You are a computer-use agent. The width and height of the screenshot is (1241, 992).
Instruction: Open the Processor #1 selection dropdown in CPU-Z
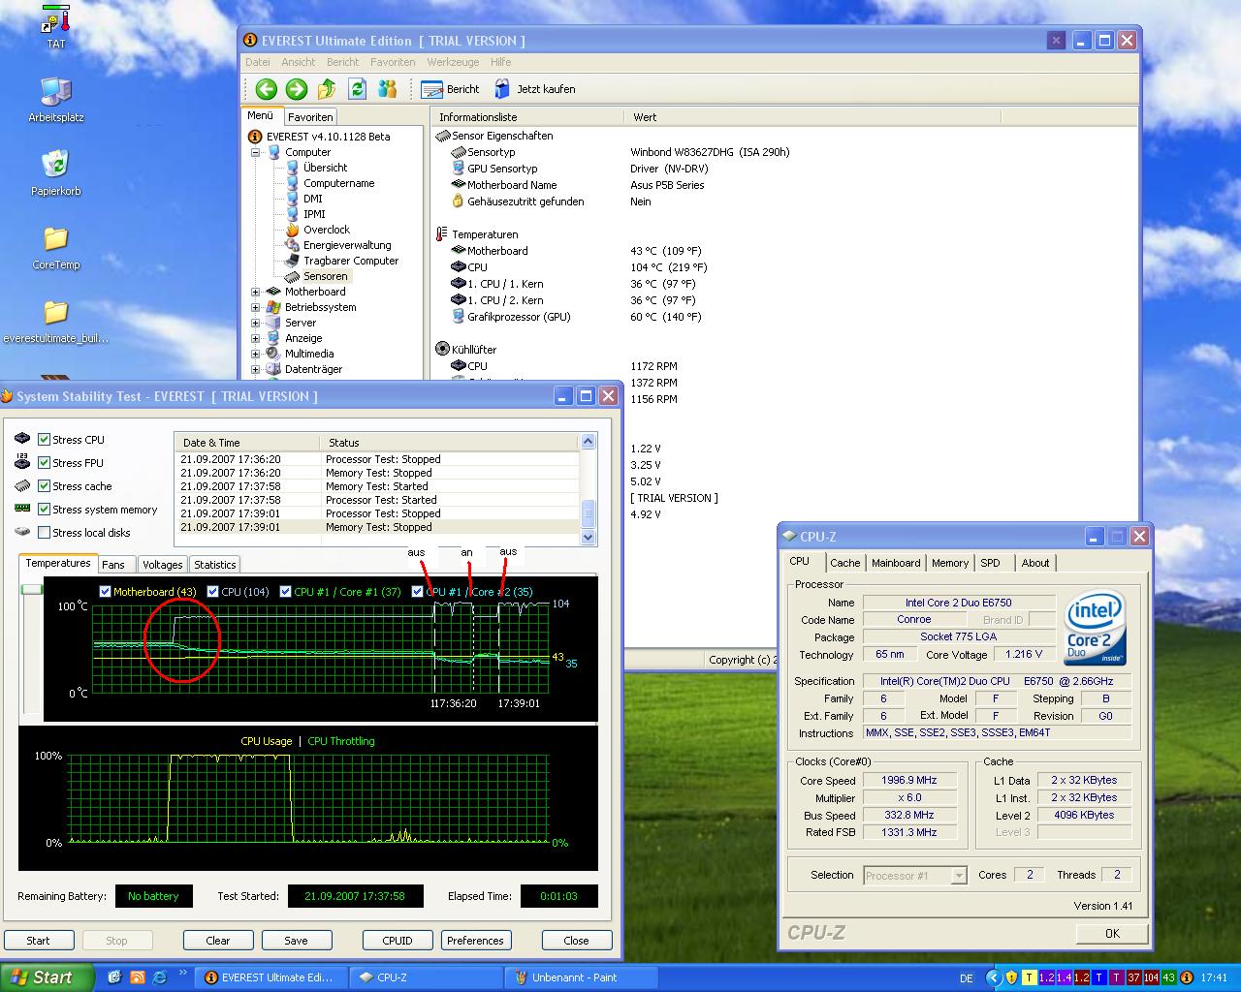959,876
